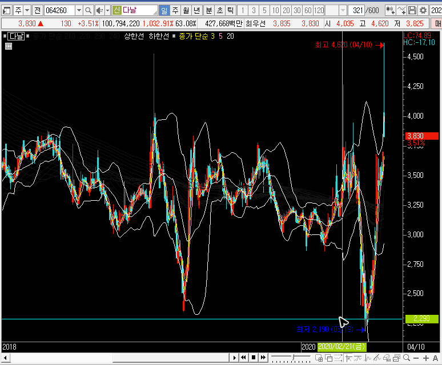Click the screen layout icon at the toolbar's far left
Image resolution: width=442 pixels, height=365 pixels.
click(6, 11)
